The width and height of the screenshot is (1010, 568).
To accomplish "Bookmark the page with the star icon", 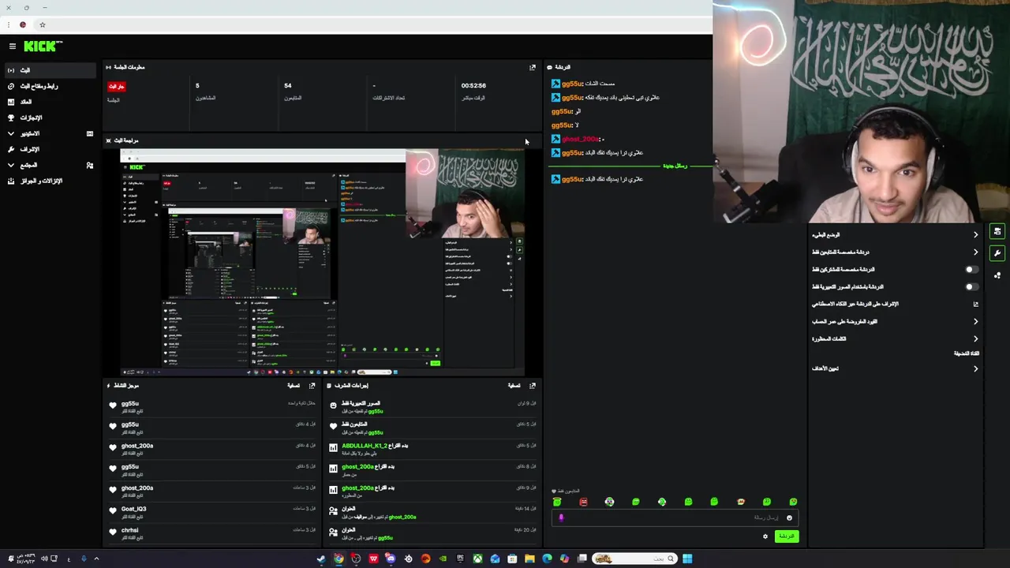I will [x=43, y=24].
